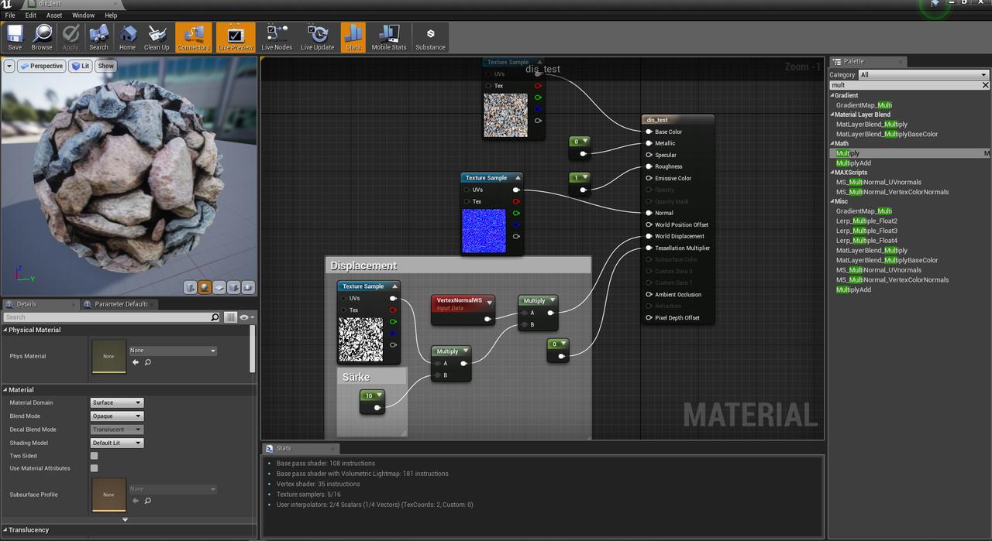
Task: Toggle the Stats toolbar icon
Action: click(x=353, y=37)
